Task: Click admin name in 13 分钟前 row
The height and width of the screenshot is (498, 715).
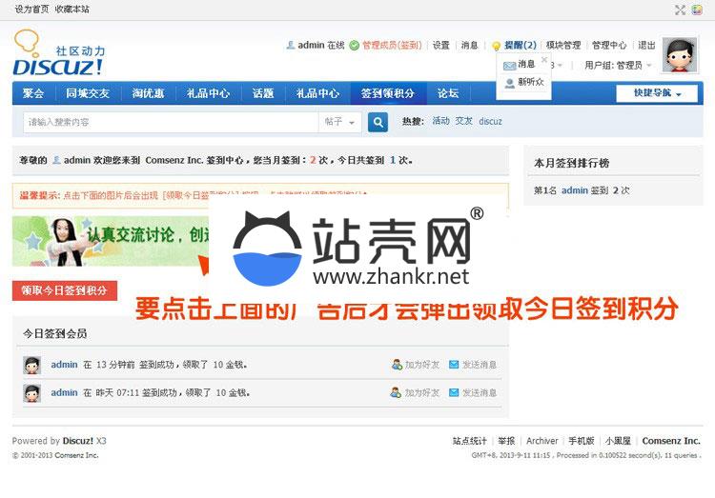Action: (64, 365)
